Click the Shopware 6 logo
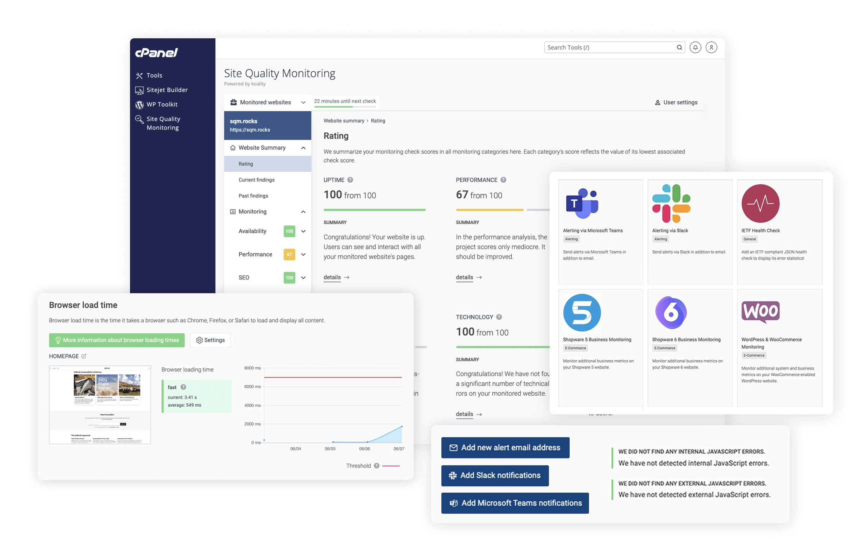The width and height of the screenshot is (855, 552). [x=671, y=313]
